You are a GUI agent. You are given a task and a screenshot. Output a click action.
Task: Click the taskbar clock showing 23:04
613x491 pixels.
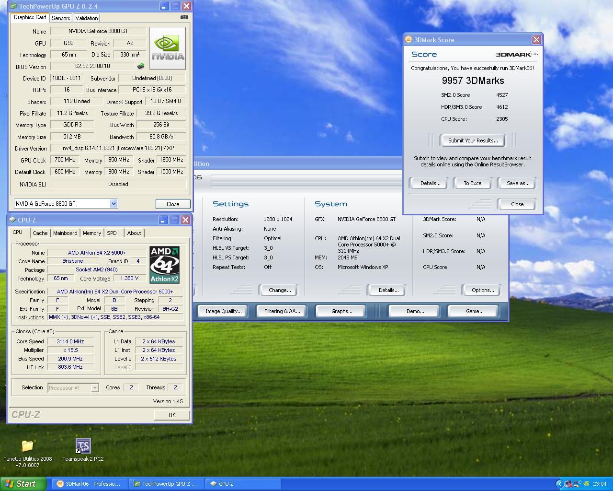[600, 484]
